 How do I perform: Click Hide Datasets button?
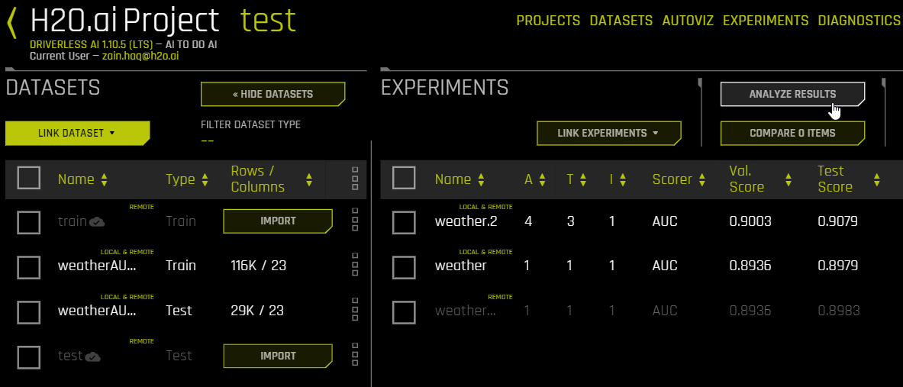273,95
